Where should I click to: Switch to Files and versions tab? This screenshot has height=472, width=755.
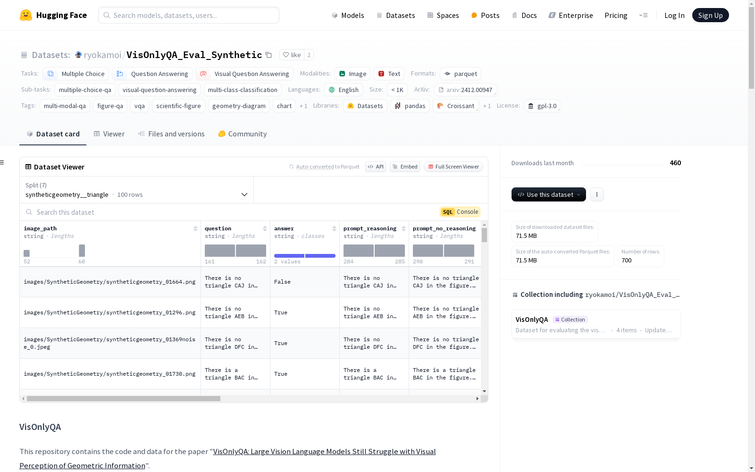tap(171, 134)
